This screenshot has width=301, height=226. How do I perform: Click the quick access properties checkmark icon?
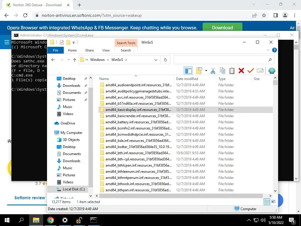click(62, 42)
